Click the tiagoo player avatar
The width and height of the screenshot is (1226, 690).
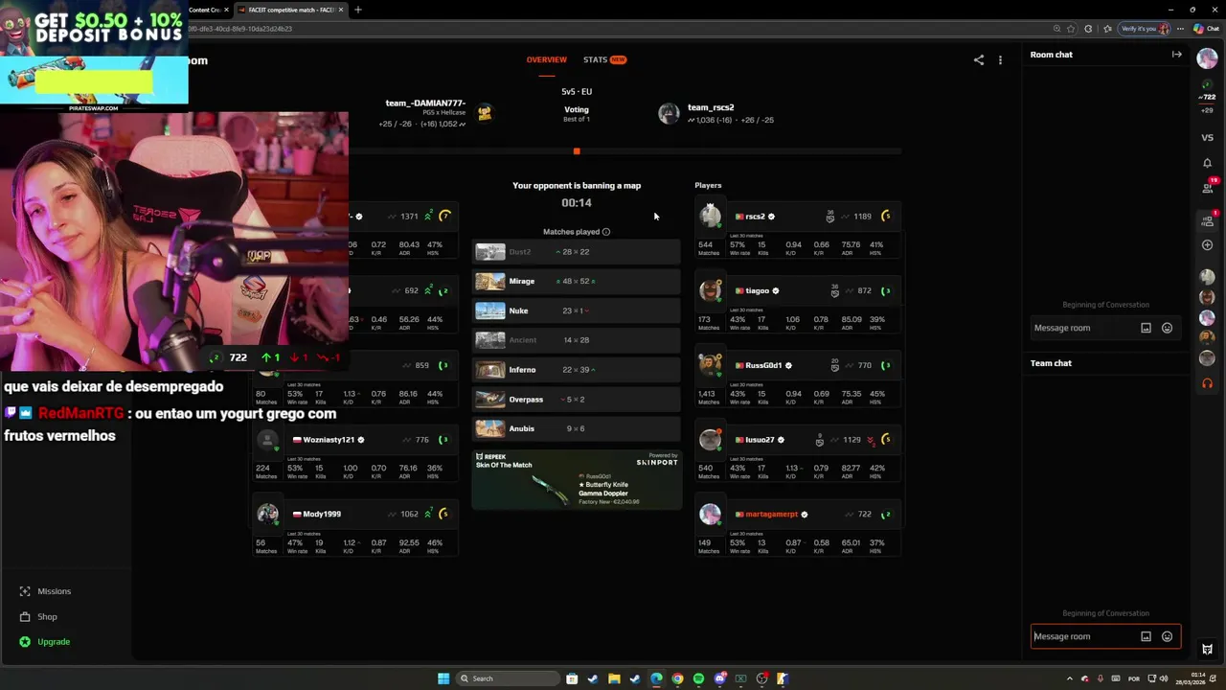click(x=710, y=290)
